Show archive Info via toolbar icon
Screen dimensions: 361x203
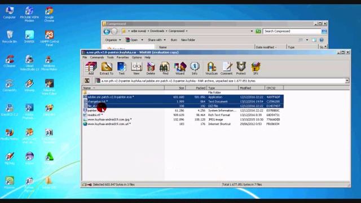point(195,68)
